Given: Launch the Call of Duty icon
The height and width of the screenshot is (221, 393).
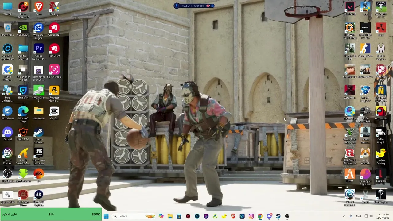Looking at the screenshot, I should tap(381, 135).
